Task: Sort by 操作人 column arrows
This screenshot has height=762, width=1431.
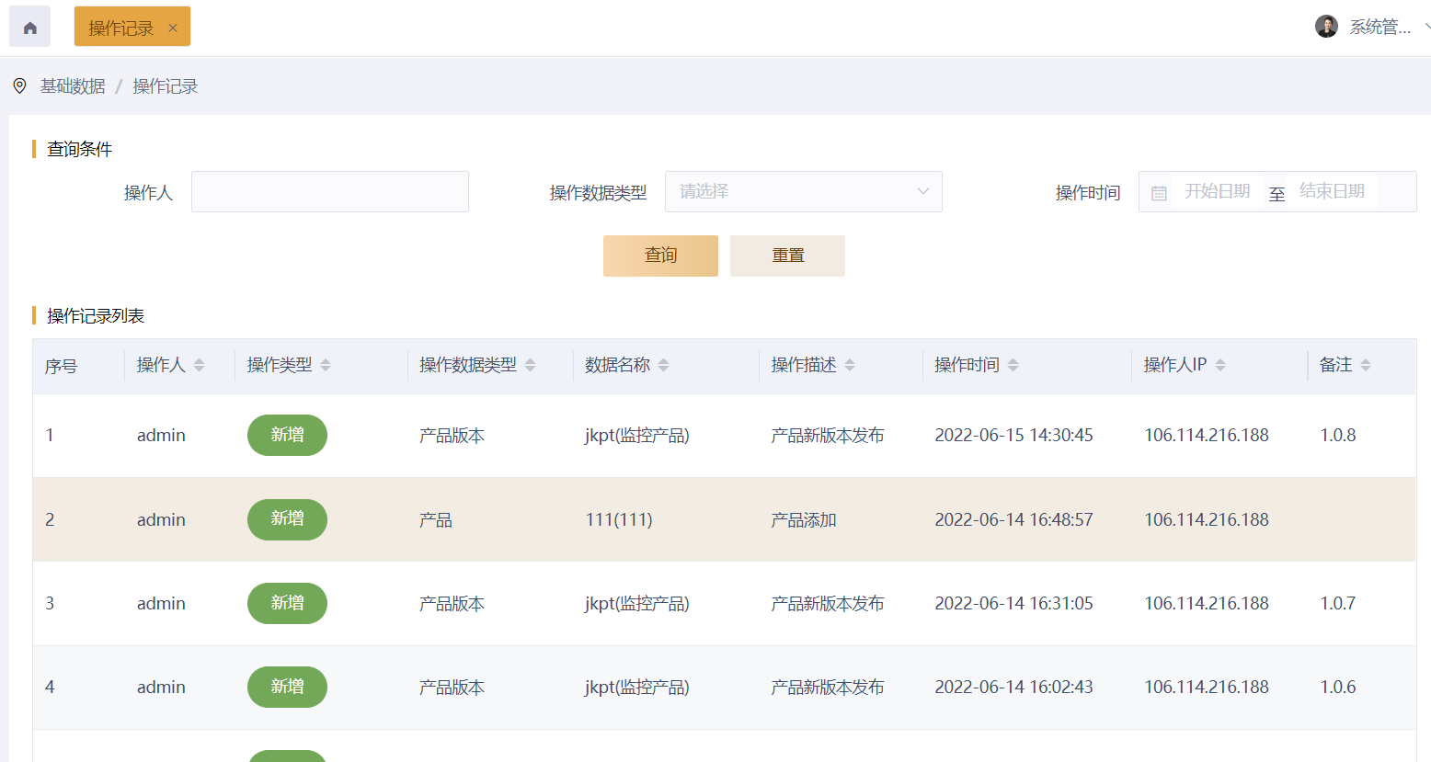Action: pyautogui.click(x=200, y=365)
